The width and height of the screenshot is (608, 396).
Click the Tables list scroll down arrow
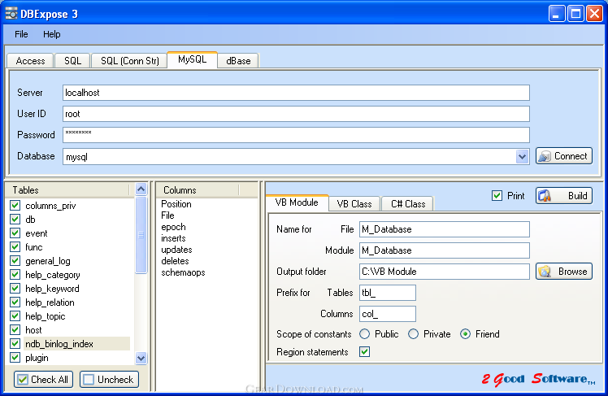(141, 358)
